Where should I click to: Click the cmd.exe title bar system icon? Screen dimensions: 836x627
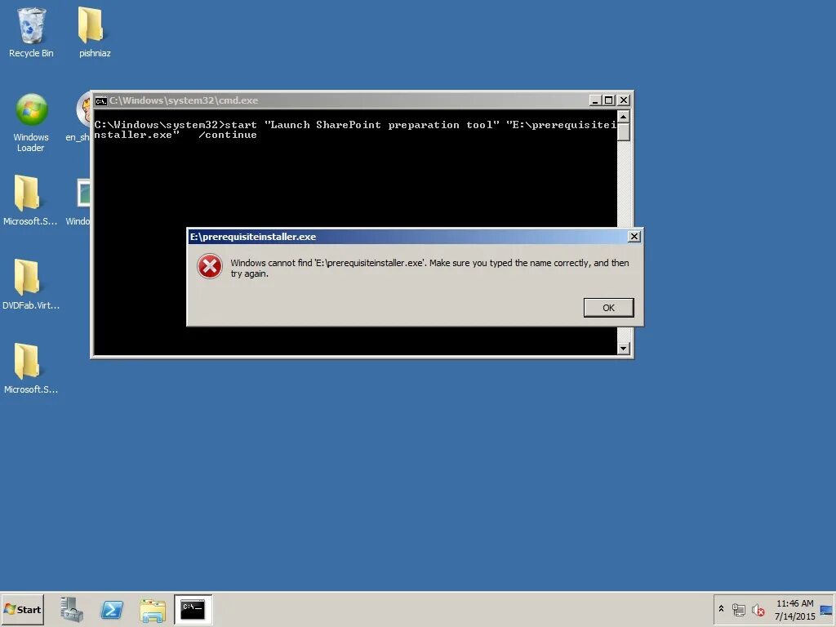pos(100,100)
